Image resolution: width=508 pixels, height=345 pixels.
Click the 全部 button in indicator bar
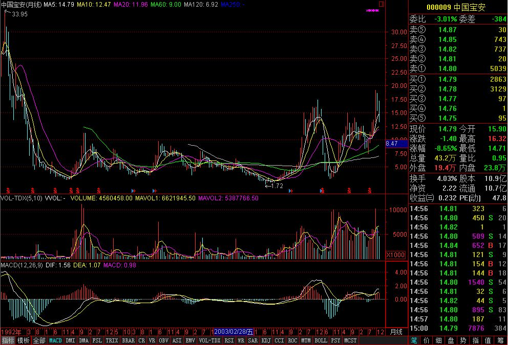(39, 340)
